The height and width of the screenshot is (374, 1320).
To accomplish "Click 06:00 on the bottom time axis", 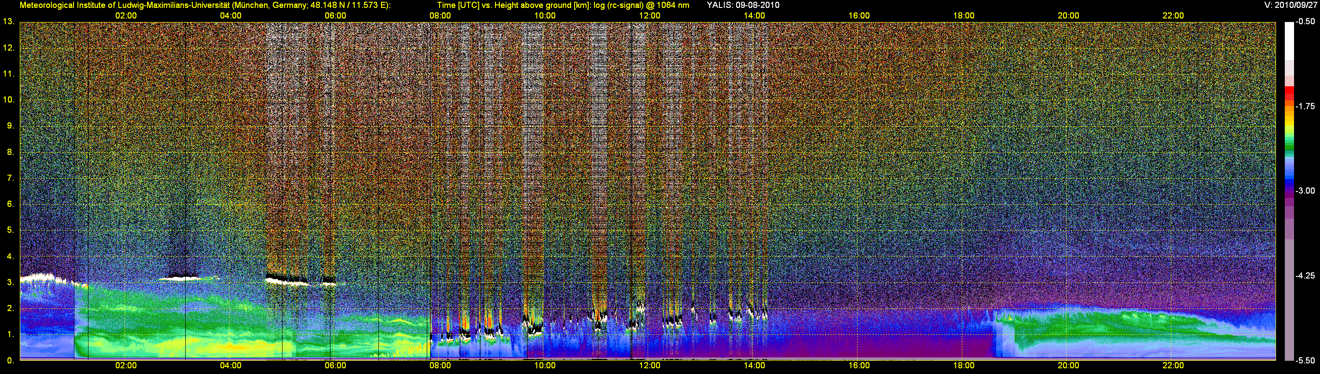I will coord(336,366).
